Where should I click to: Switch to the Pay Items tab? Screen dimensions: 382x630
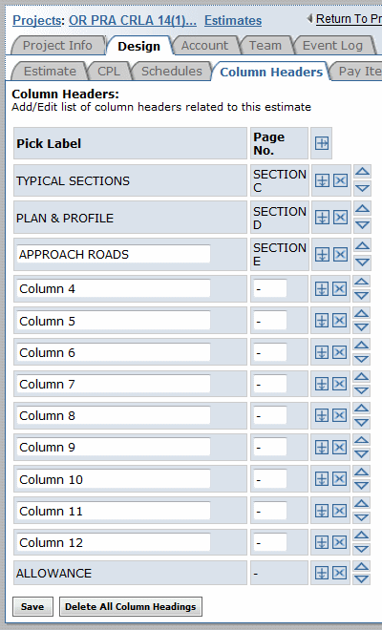coord(357,72)
